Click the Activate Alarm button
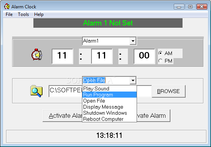This screenshot has width=211, height=147. click(x=63, y=115)
